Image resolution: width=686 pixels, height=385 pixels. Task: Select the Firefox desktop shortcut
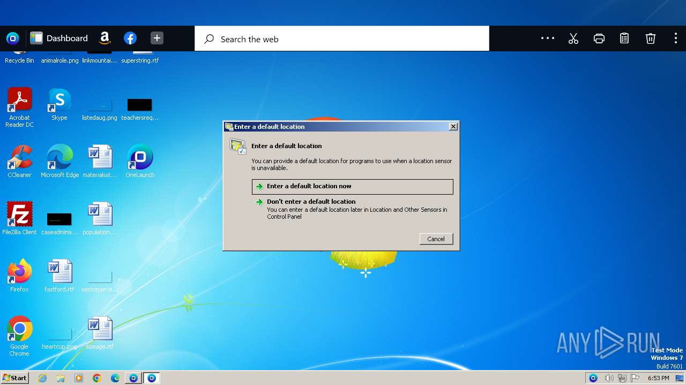click(x=20, y=276)
